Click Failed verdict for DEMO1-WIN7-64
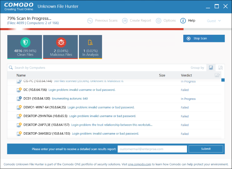 [185, 107]
